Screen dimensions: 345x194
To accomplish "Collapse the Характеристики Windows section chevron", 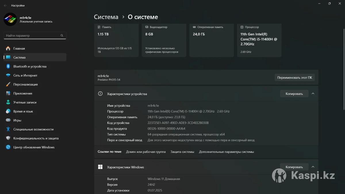I will click(x=313, y=167).
